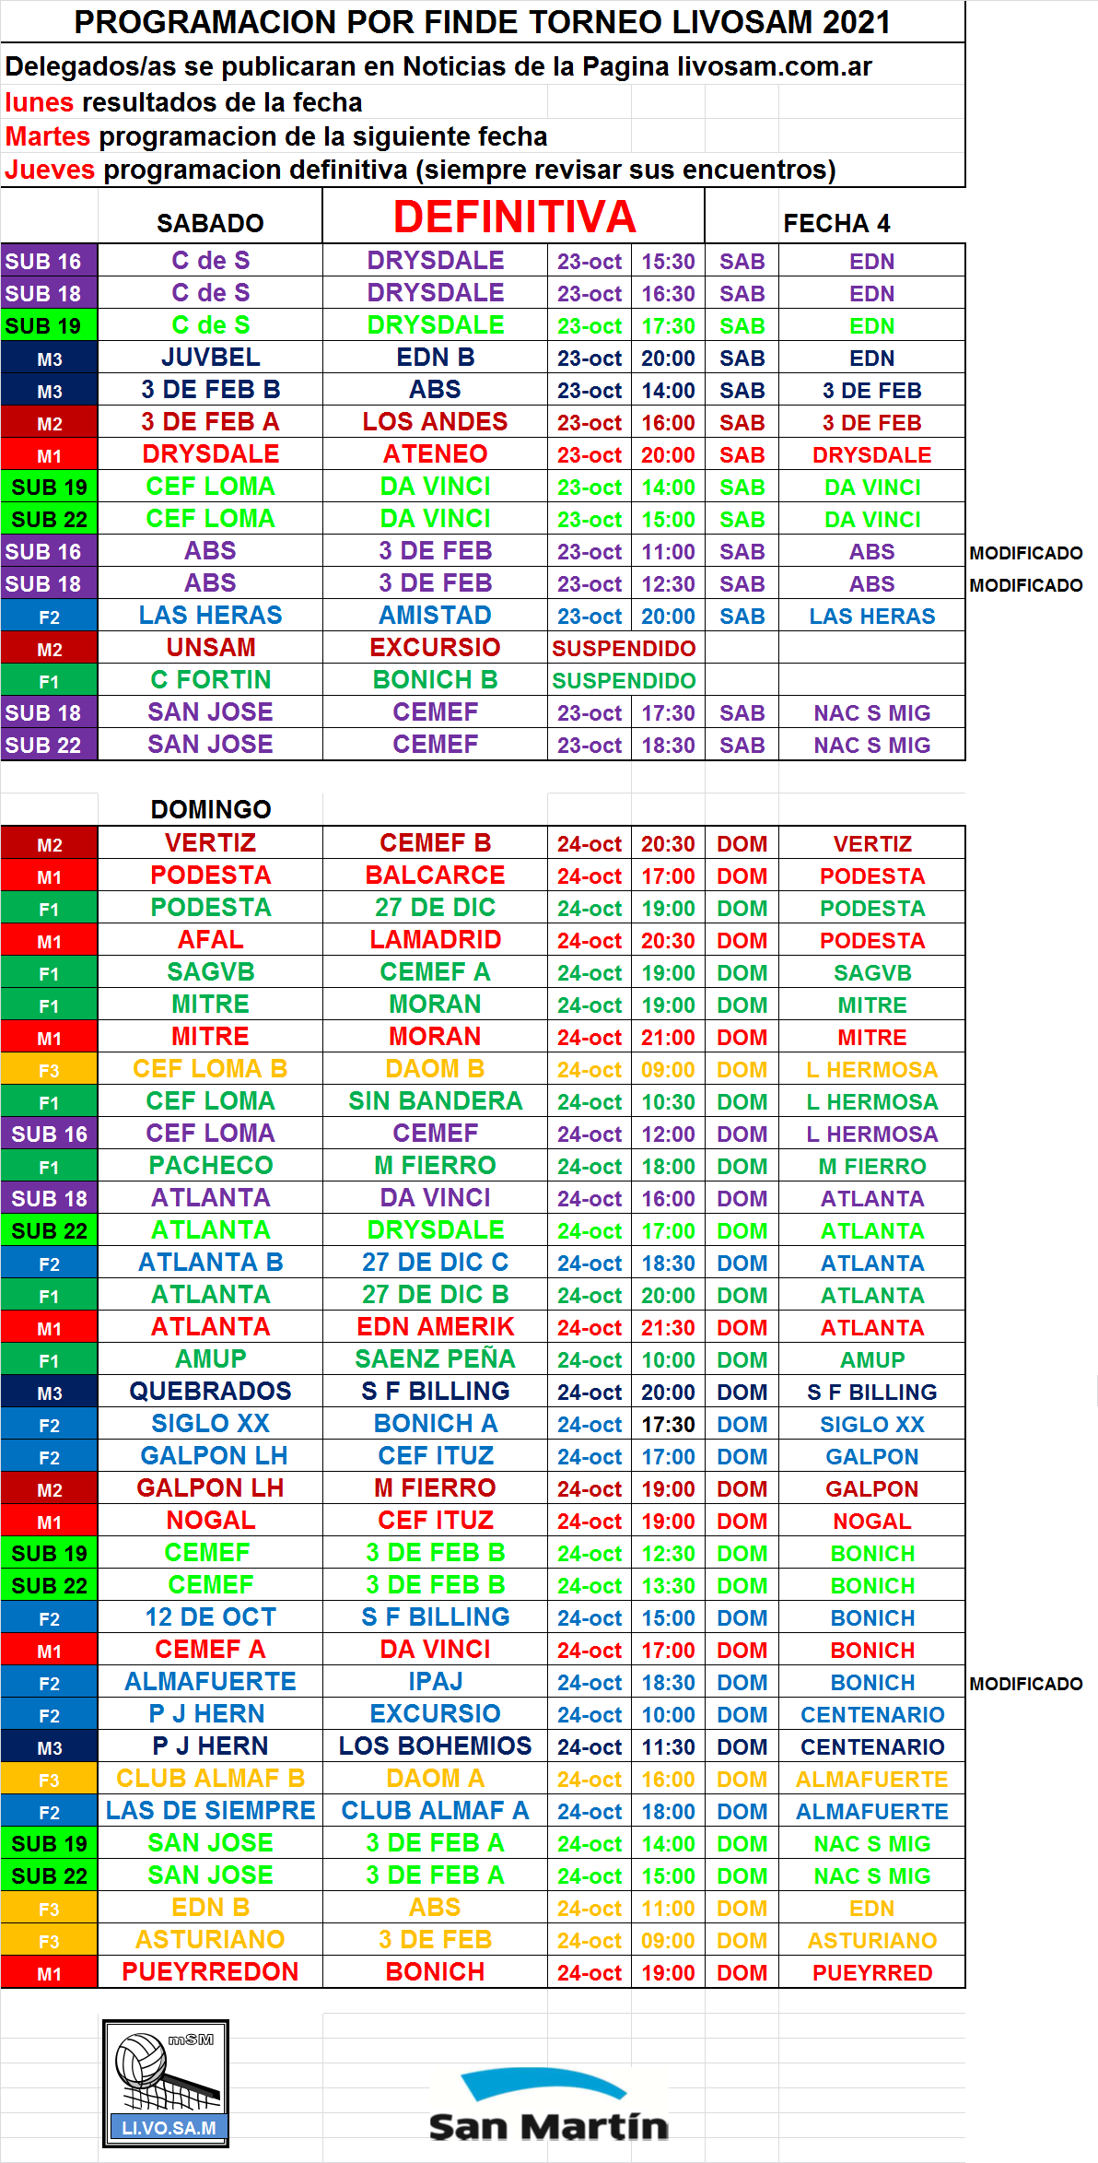Select the ATLANTA B team cell

[x=210, y=1263]
